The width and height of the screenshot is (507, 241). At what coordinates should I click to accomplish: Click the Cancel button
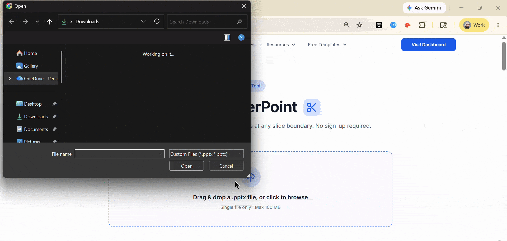pyautogui.click(x=226, y=166)
